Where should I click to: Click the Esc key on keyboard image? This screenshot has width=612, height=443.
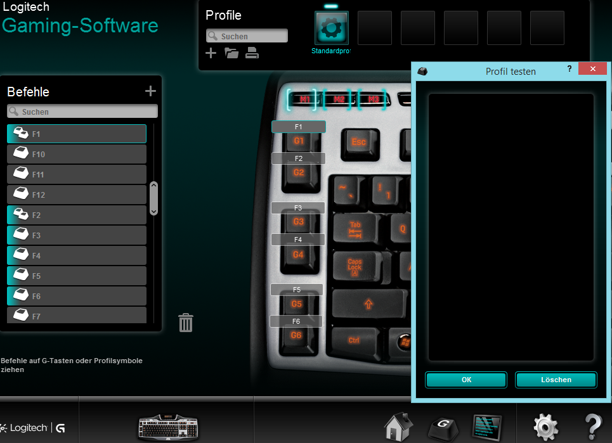(360, 143)
